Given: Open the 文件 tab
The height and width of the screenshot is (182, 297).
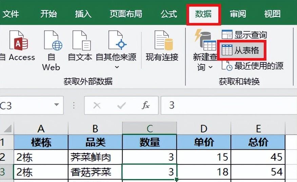Looking at the screenshot, I should [11, 14].
